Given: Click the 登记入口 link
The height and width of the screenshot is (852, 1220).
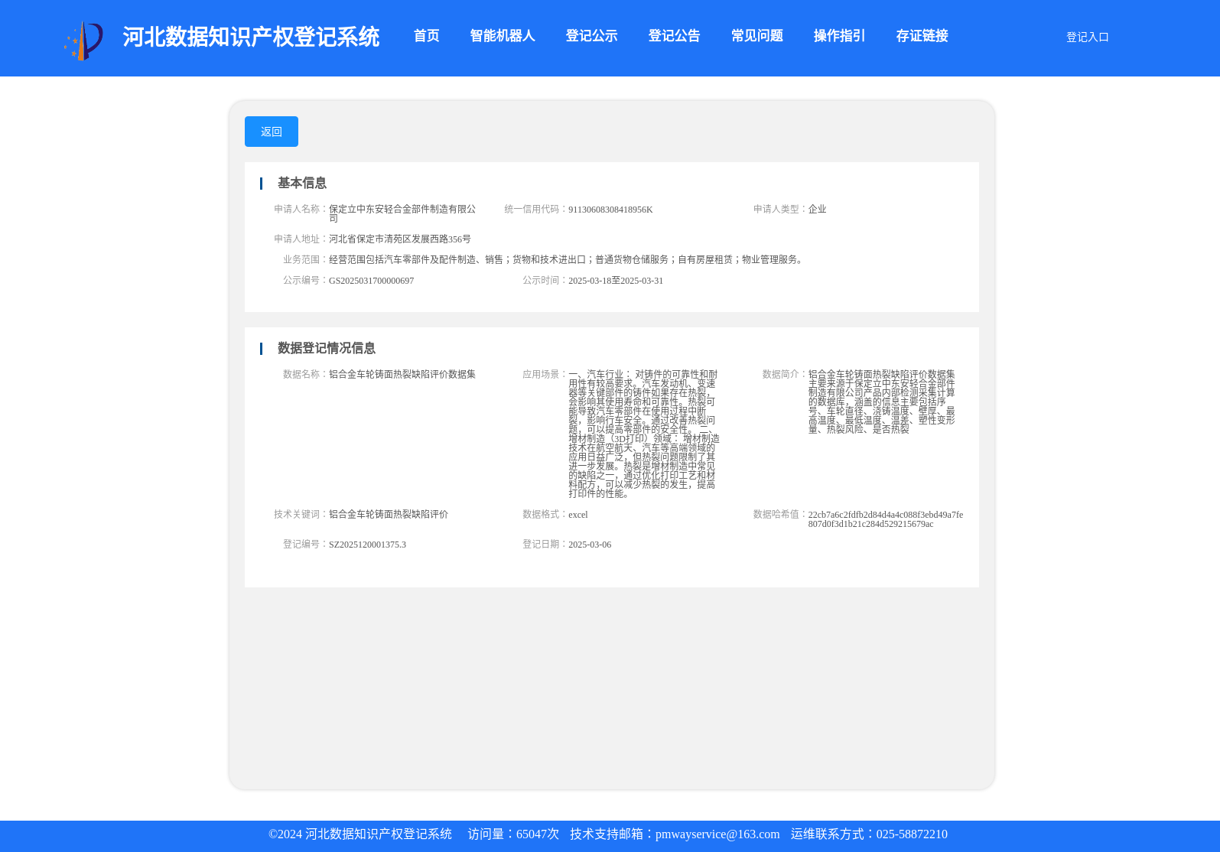Looking at the screenshot, I should 1088,37.
